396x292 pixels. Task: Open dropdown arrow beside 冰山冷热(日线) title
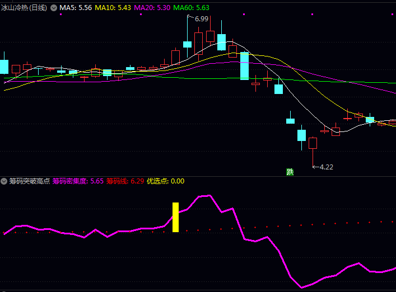coord(54,8)
